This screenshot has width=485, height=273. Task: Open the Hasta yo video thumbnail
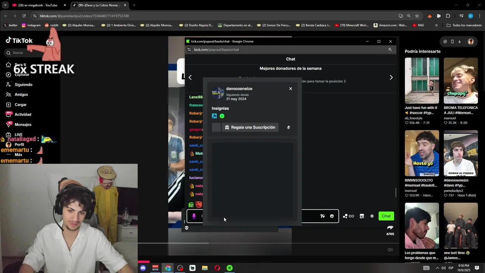pyautogui.click(x=422, y=153)
